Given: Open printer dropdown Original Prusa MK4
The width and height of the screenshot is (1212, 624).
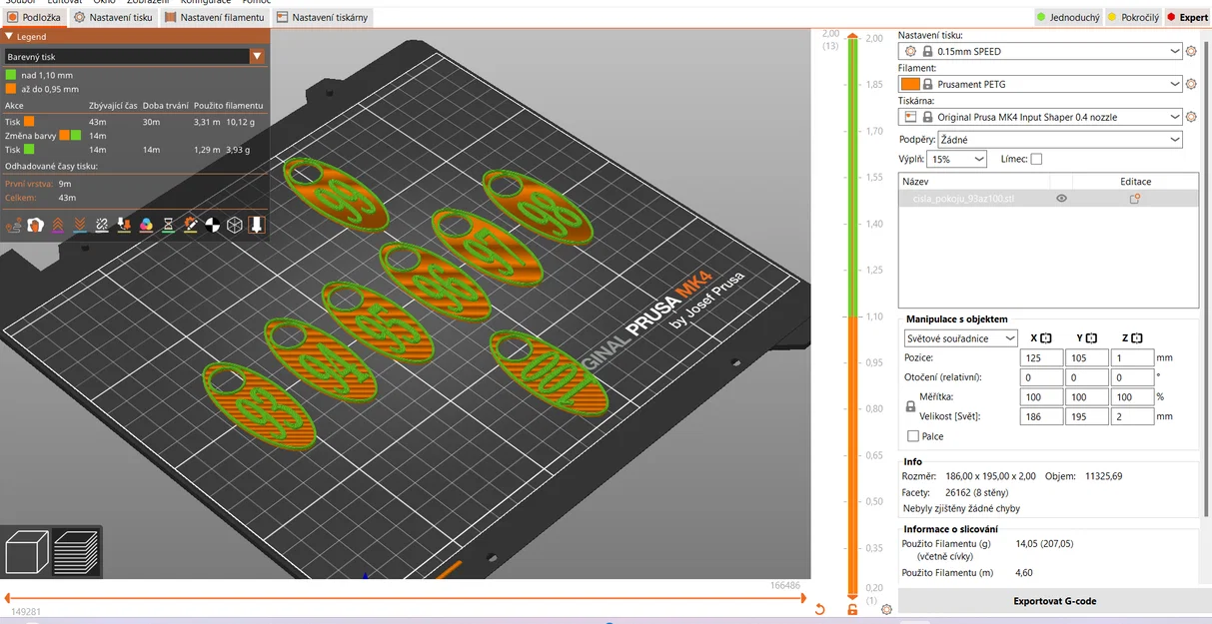Looking at the screenshot, I should pos(1041,117).
